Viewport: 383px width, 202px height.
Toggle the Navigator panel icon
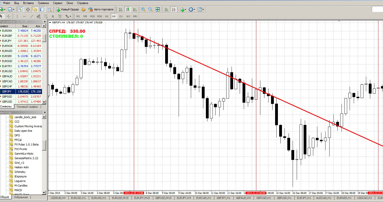click(x=35, y=9)
